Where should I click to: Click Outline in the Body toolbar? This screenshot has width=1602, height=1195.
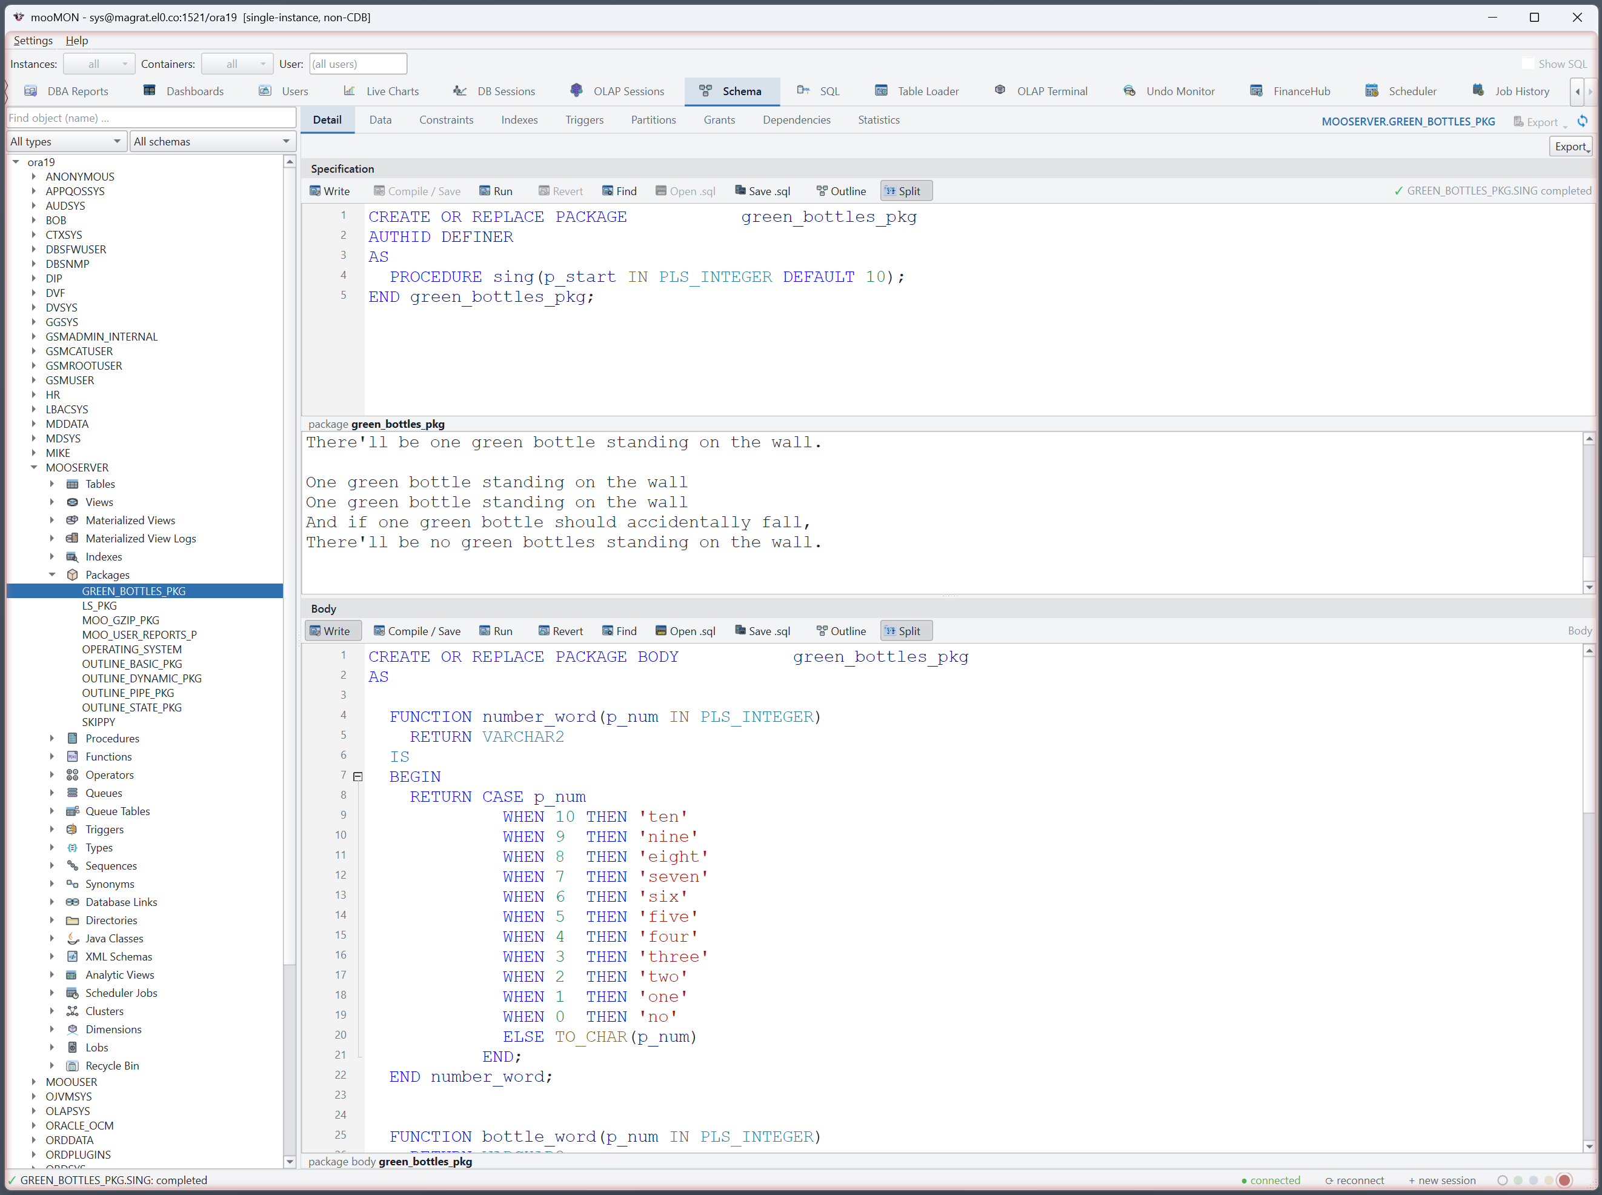tap(840, 631)
